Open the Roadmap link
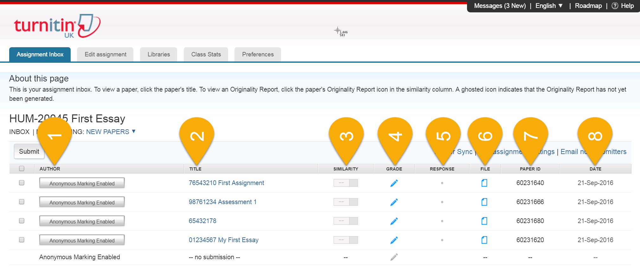Viewport: 640px width, 277px height. point(588,6)
